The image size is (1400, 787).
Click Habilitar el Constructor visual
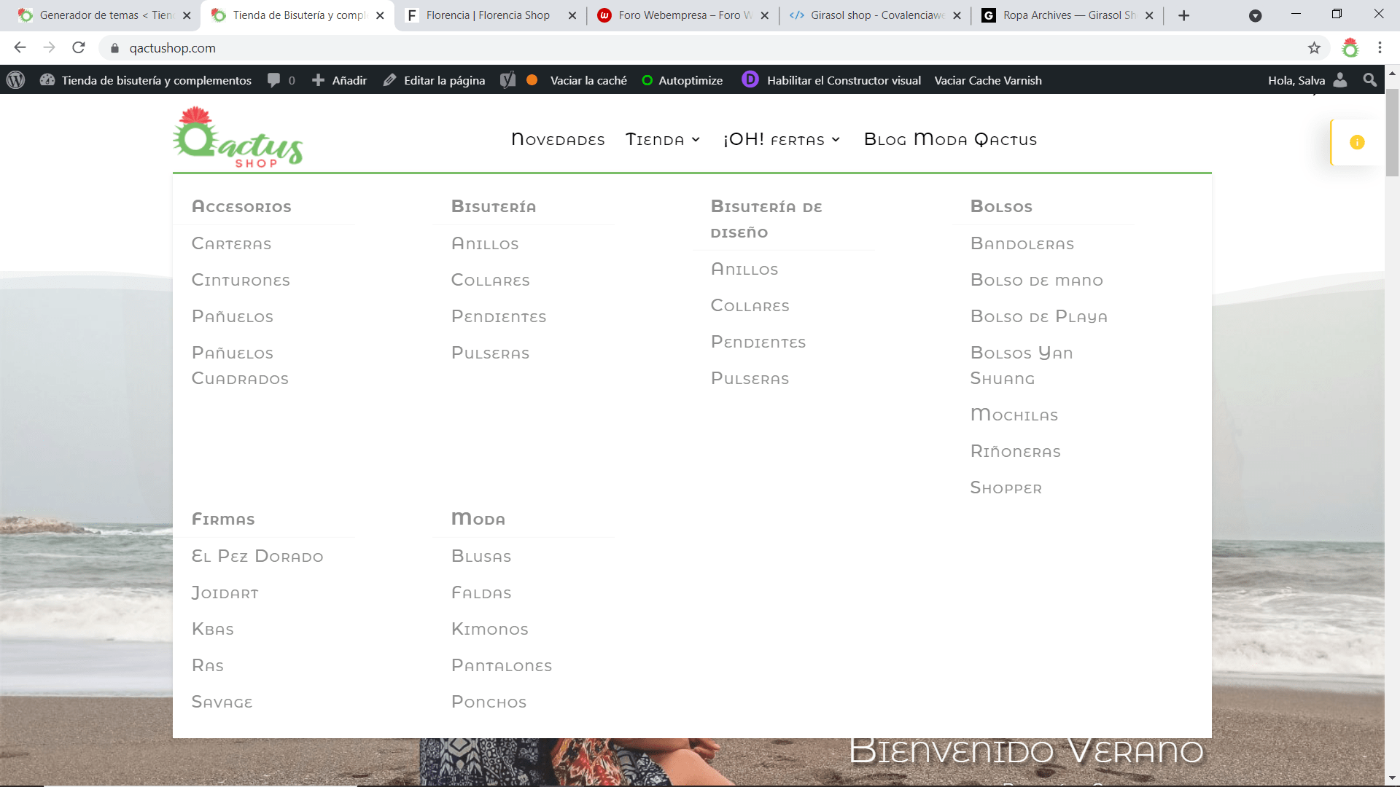pyautogui.click(x=844, y=80)
